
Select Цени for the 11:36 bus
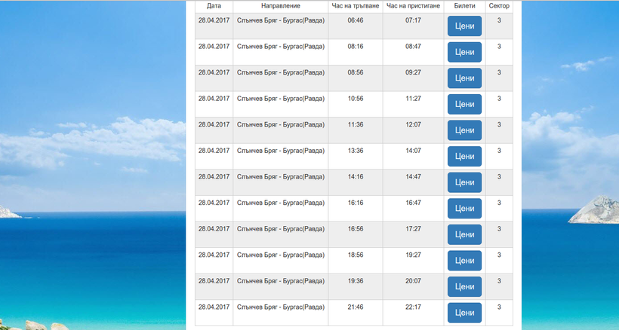pos(464,130)
